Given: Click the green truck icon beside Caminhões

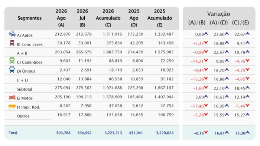Looking at the screenshot, I should point(12,60).
